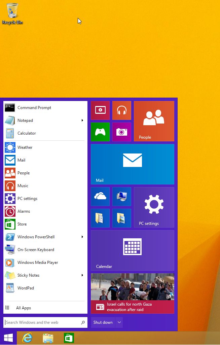Open File Explorer from the taskbar
Viewport: 220px width, 345px height.
pyautogui.click(x=48, y=338)
